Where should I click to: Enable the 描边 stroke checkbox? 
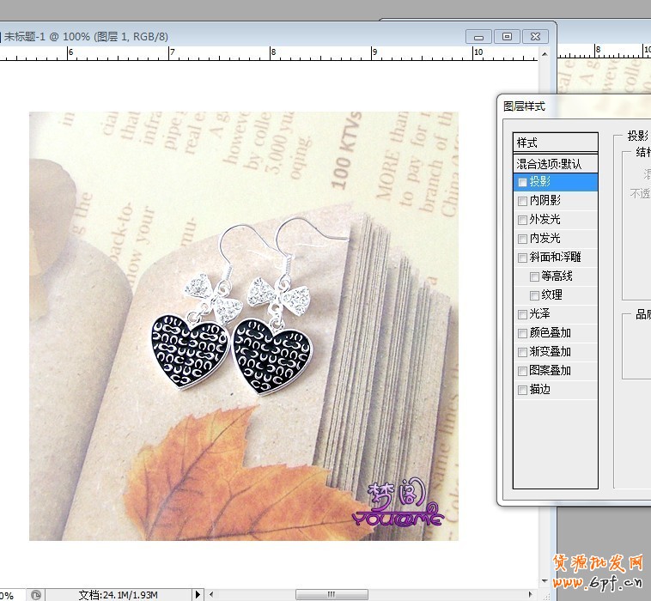point(522,390)
